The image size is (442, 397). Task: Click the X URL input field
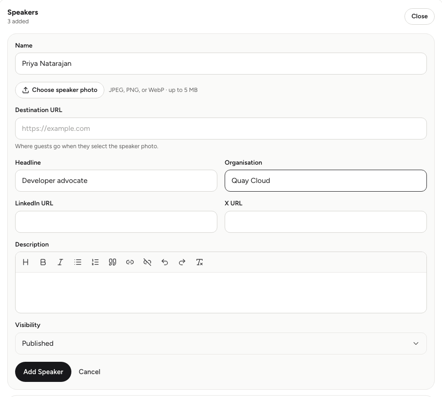click(326, 222)
